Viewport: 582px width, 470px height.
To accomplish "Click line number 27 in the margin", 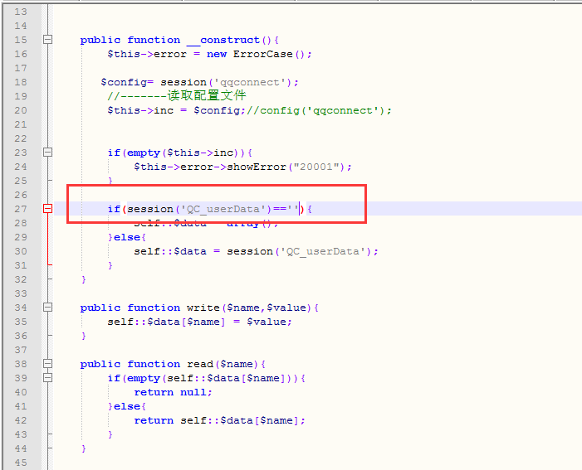I will point(21,209).
